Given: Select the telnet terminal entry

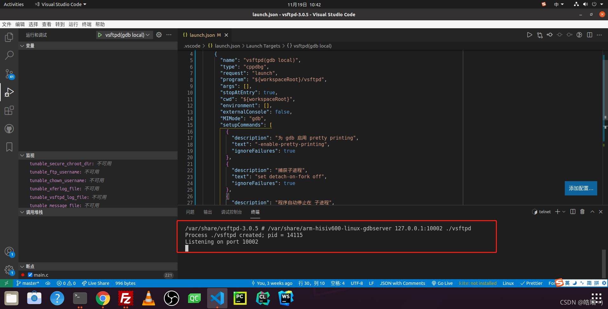Looking at the screenshot, I should point(542,212).
